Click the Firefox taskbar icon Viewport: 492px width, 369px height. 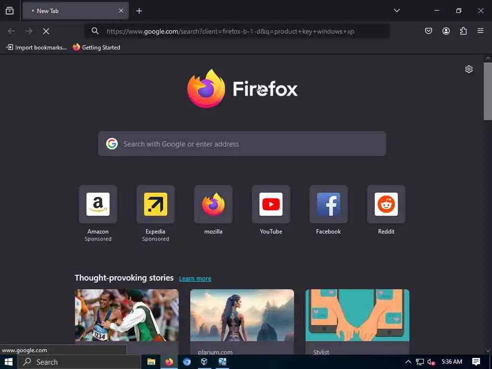169,362
